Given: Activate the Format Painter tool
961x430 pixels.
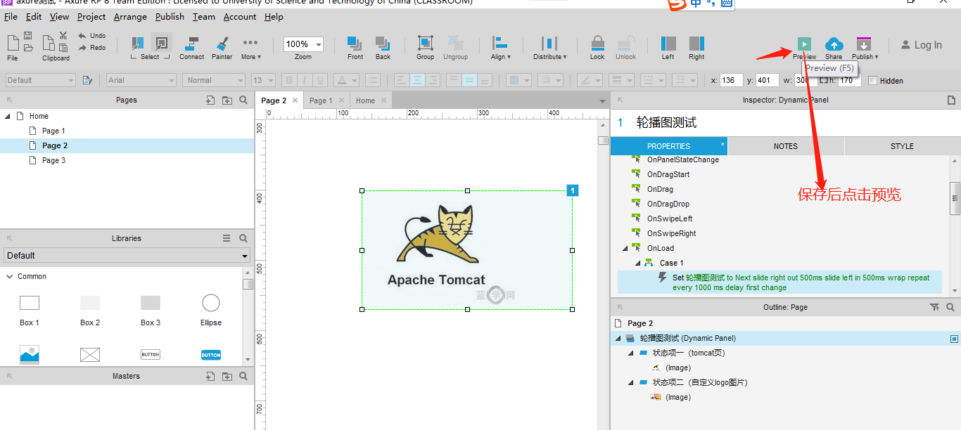Looking at the screenshot, I should click(x=222, y=48).
